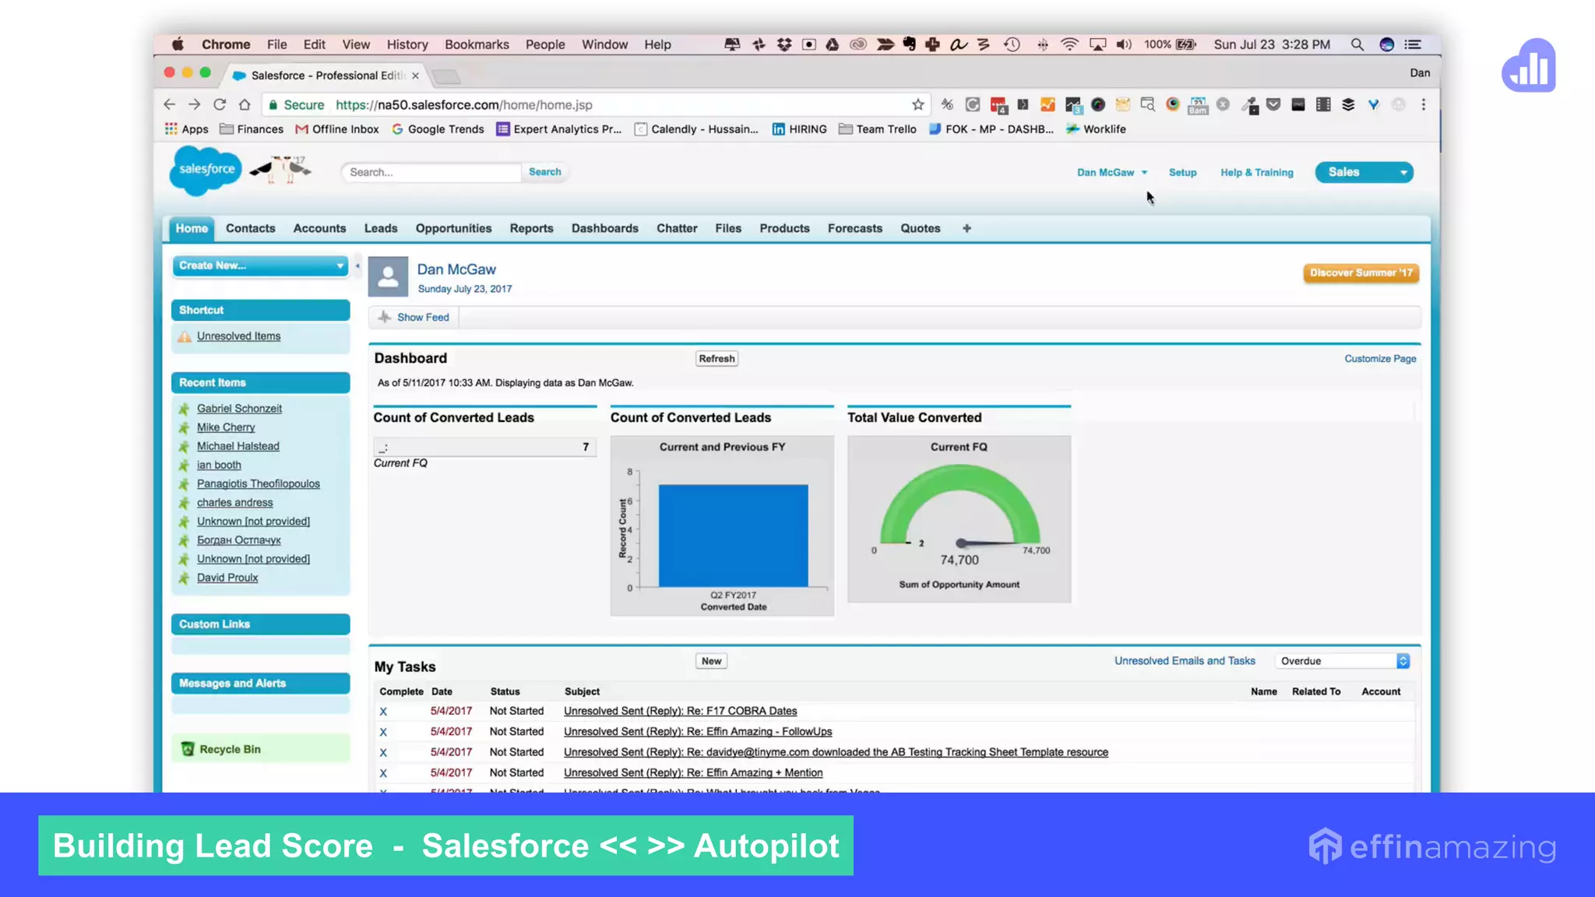
Task: Open the History menu in menu bar
Action: point(407,44)
